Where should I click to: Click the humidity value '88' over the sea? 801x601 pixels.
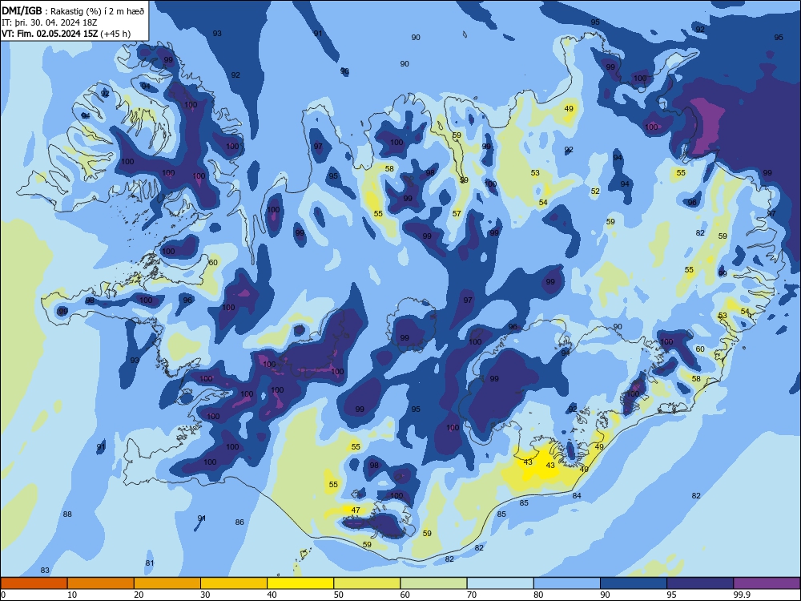(x=67, y=514)
